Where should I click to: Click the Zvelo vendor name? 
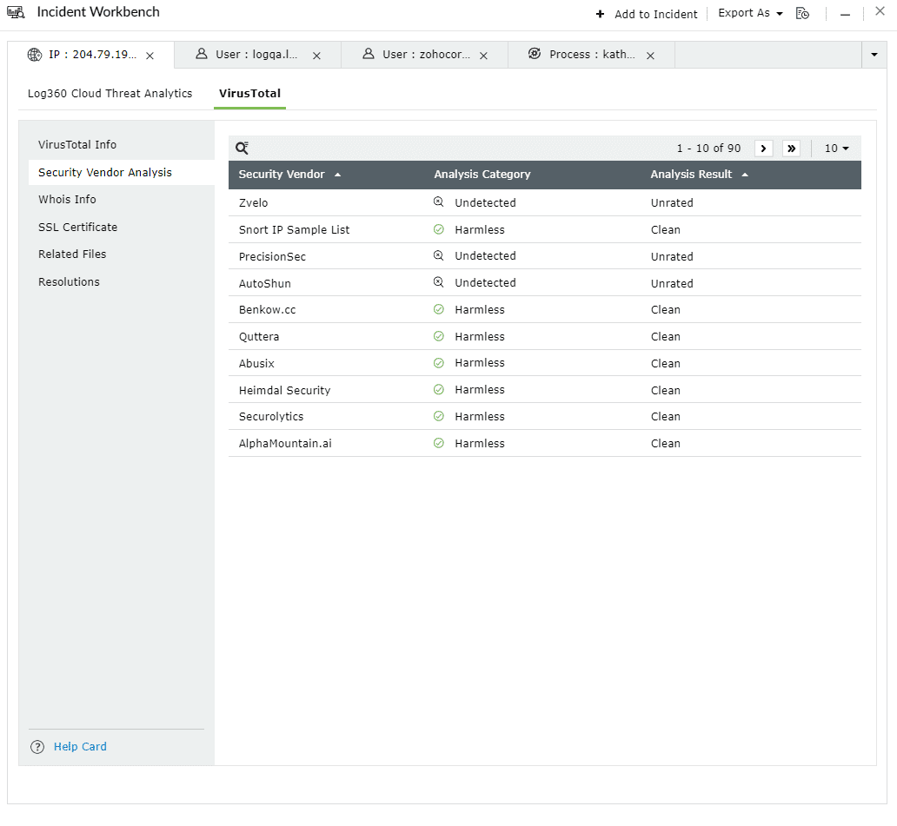tap(253, 203)
